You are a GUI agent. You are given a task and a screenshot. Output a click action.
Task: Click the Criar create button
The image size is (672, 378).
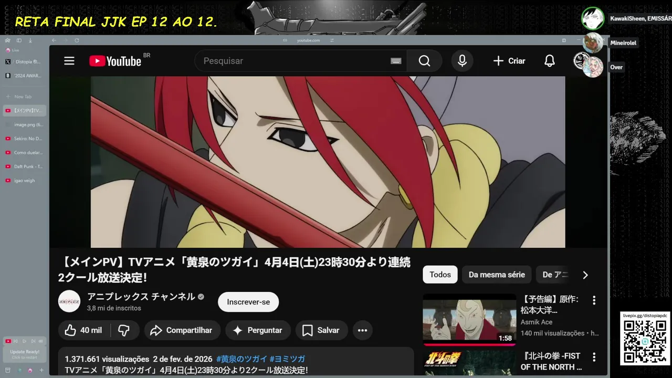[509, 61]
